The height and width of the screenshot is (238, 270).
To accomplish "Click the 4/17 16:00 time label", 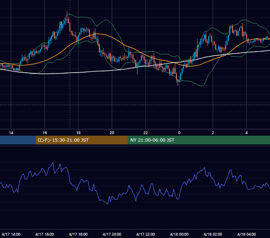I will pyautogui.click(x=44, y=234).
